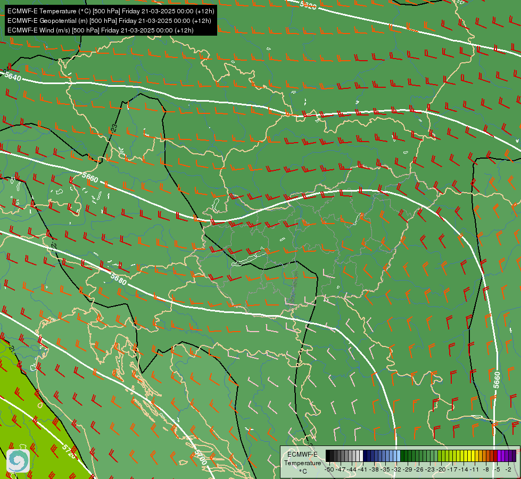The image size is (521, 479).
Task: Click the vertically rotated 5660 contour label
Action: coord(497,380)
